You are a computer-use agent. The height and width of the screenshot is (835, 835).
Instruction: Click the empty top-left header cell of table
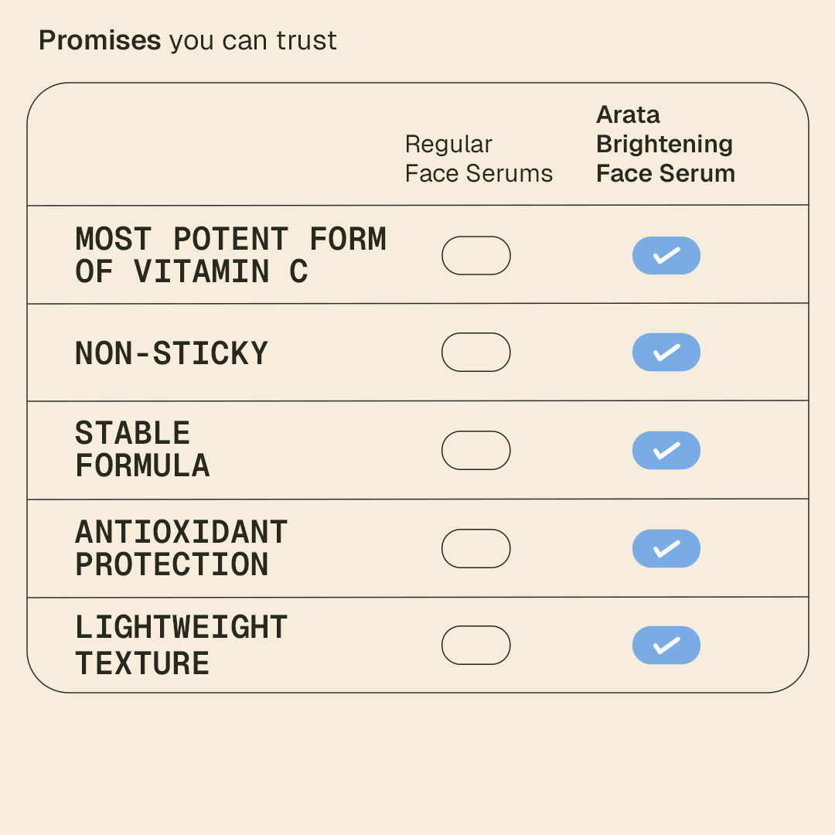[209, 147]
